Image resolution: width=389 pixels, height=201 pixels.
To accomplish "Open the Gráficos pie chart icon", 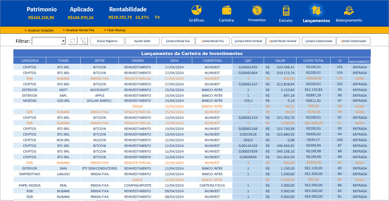I will (196, 10).
